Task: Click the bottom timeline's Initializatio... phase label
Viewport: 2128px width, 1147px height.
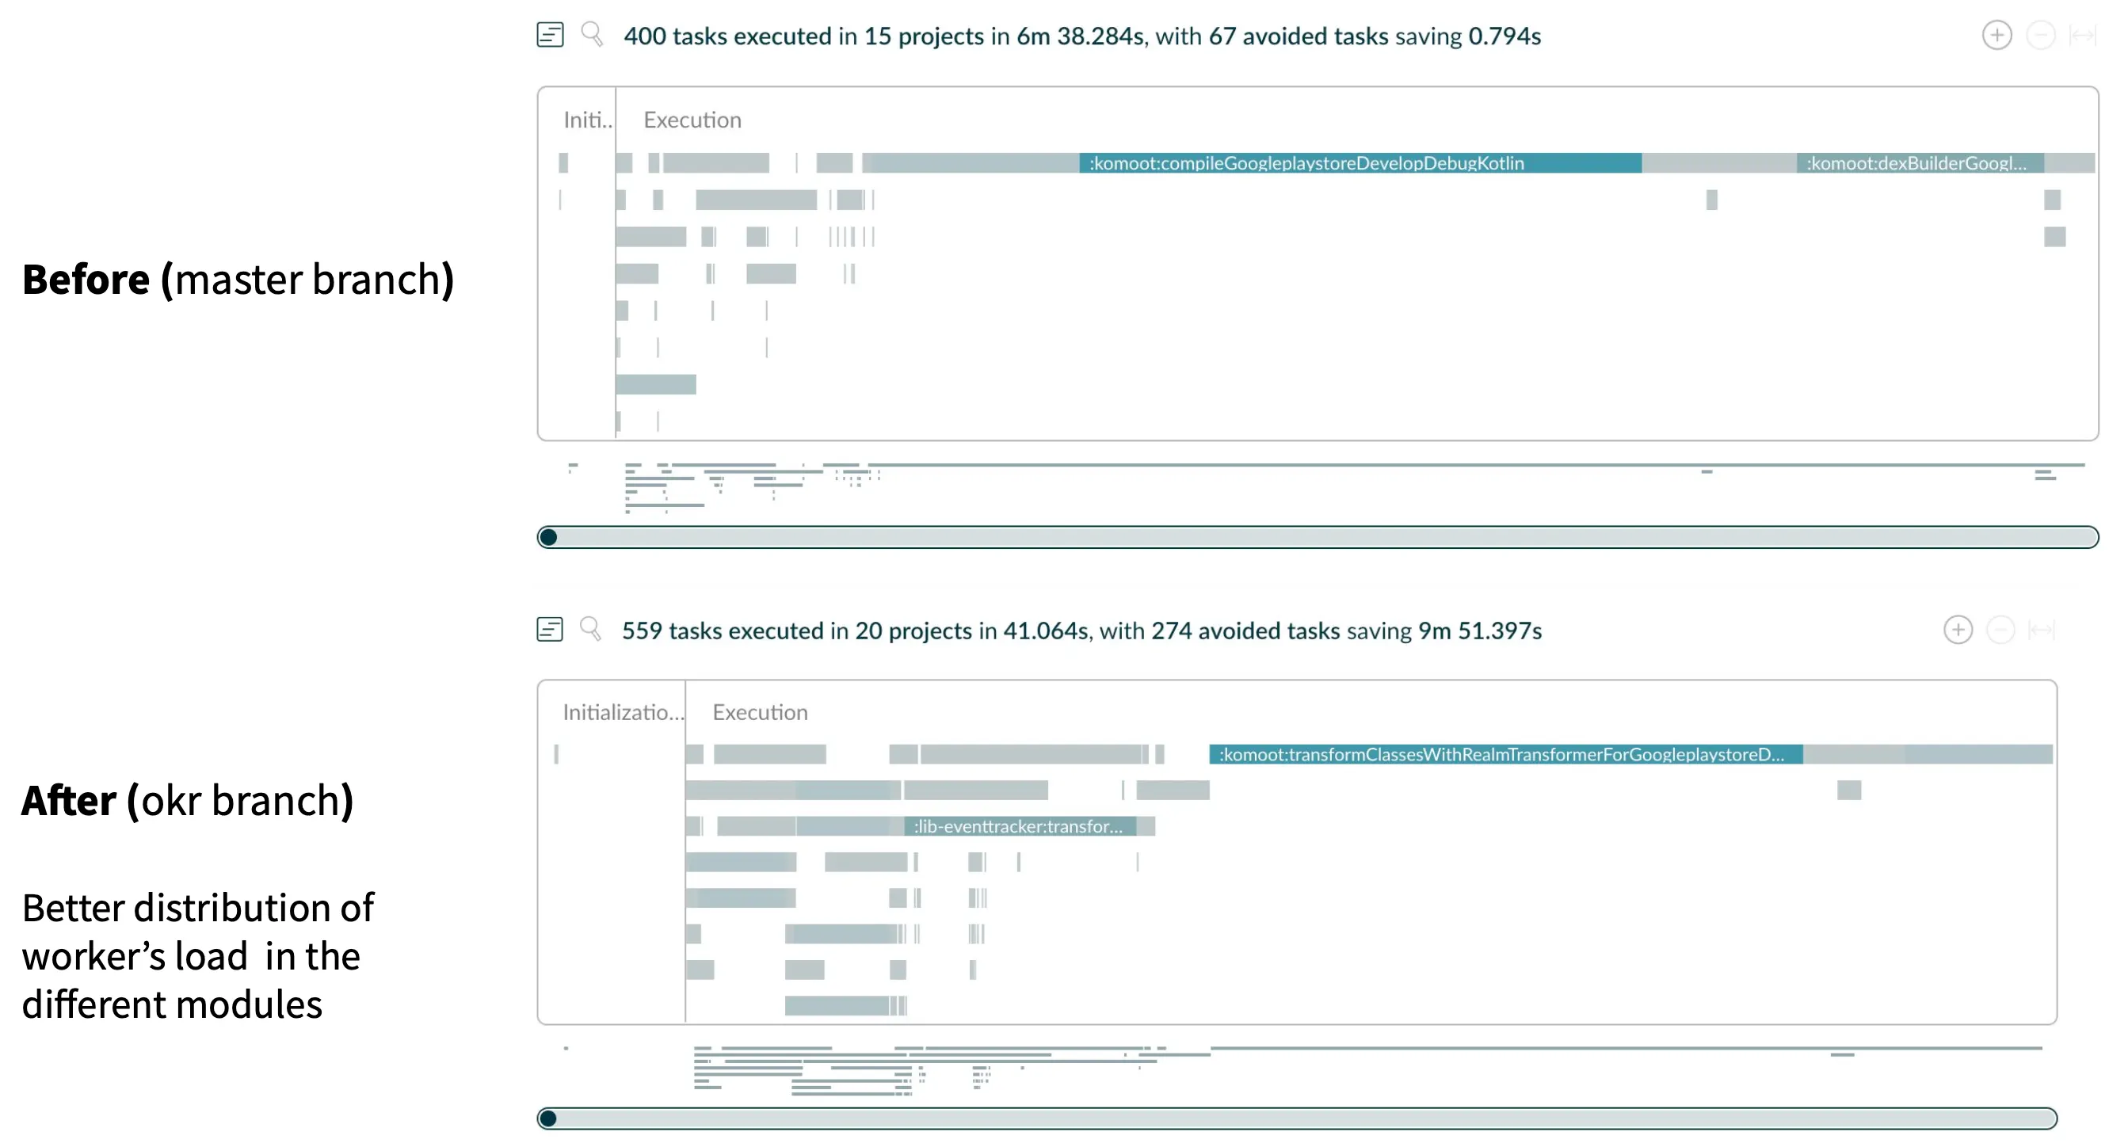Action: pyautogui.click(x=623, y=713)
